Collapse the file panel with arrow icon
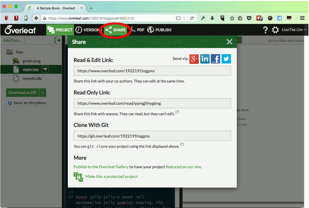309x208 pixels. [57, 40]
